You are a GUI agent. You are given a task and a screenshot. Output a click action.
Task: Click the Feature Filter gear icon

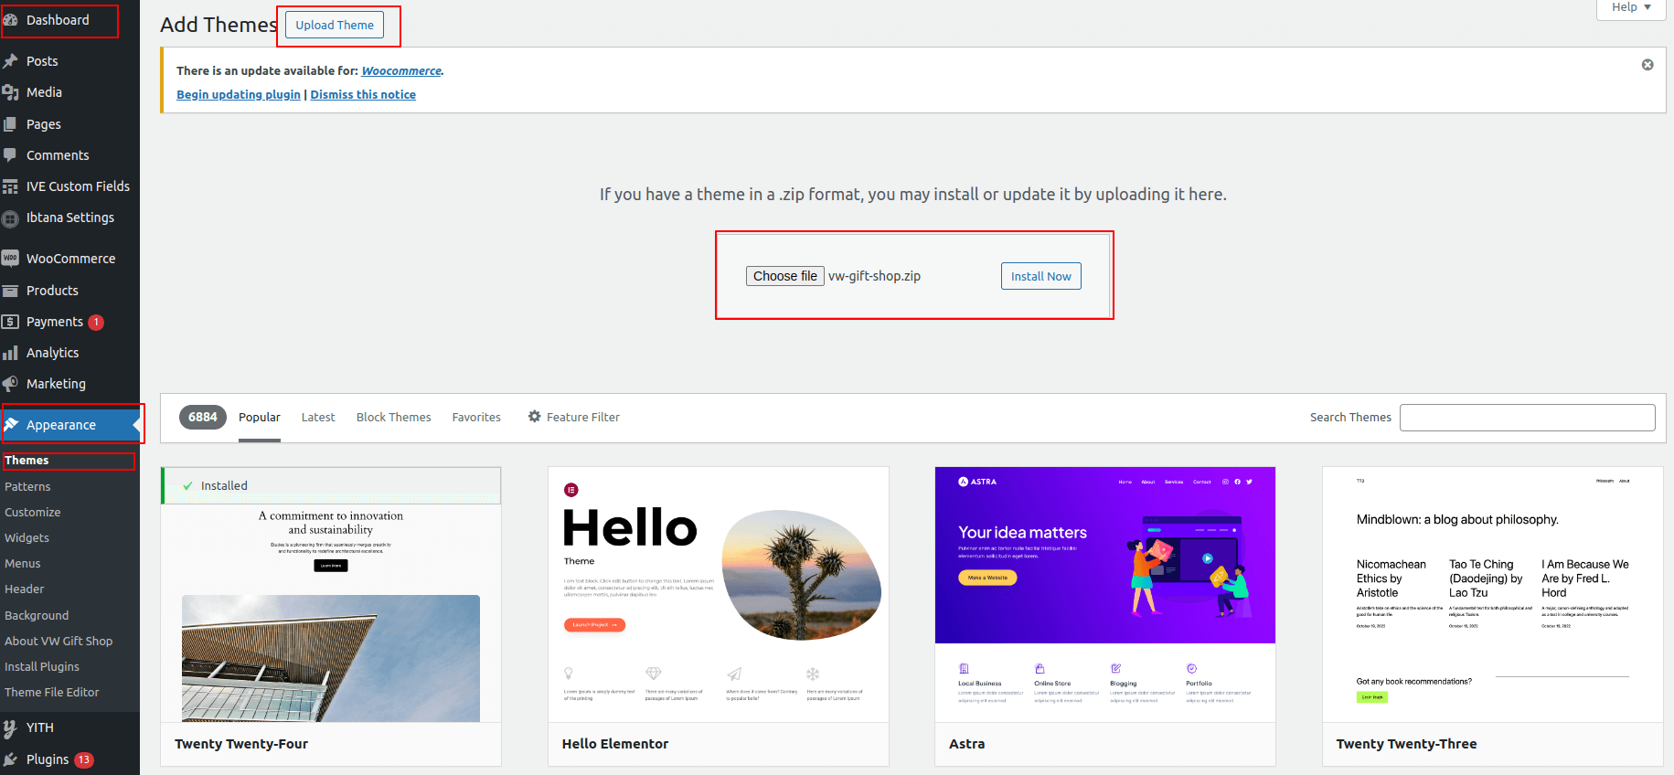535,417
